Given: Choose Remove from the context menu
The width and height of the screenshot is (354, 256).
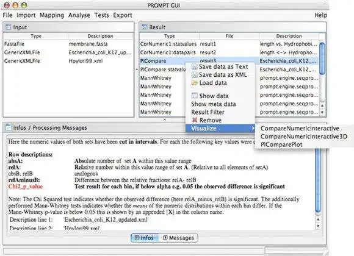Looking at the screenshot, I should pyautogui.click(x=220, y=120).
